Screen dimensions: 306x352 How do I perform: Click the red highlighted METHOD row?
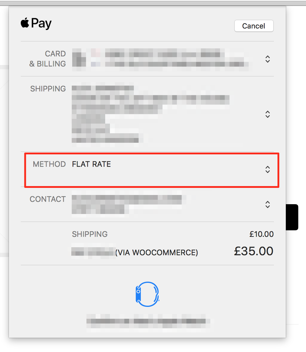[x=152, y=170]
